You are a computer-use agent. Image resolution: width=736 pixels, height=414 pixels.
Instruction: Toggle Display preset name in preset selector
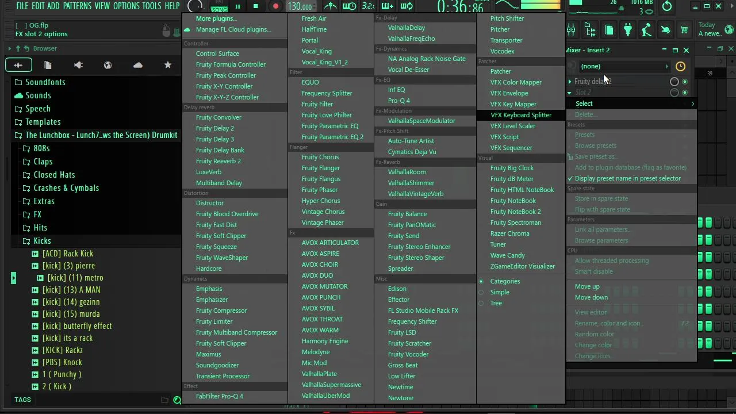(628, 178)
